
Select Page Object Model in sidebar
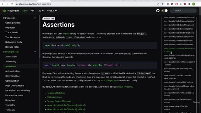click(x=15, y=86)
